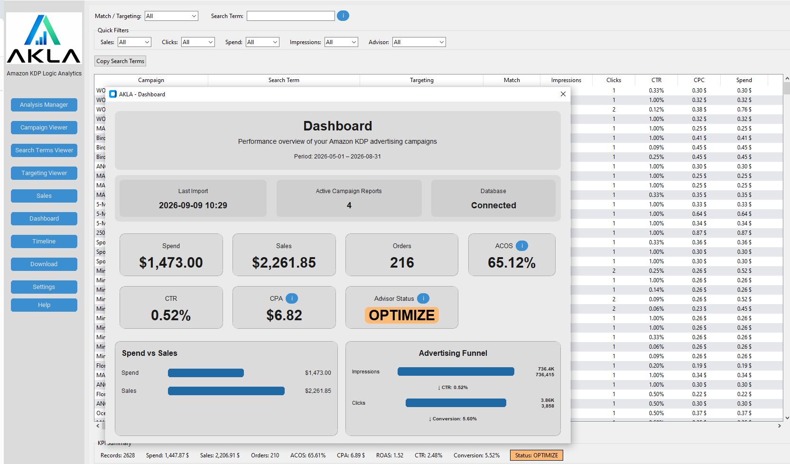
Task: Open the Dashboard sidebar button
Action: (44, 219)
